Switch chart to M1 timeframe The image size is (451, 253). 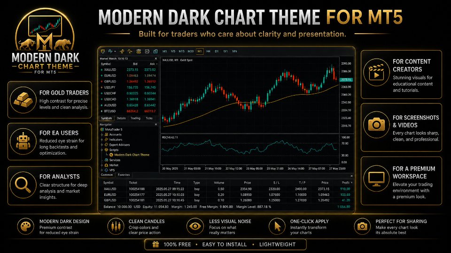coord(164,52)
